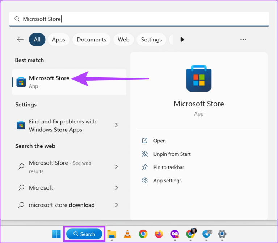This screenshot has width=278, height=243.
Task: Switch to the Documents filter tab
Action: tap(92, 40)
